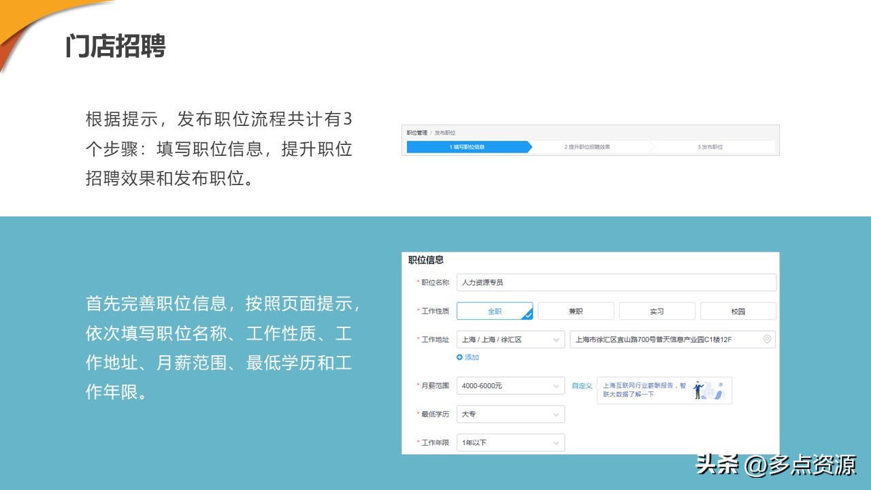Click the plus icon next to 添加
Image resolution: width=871 pixels, height=490 pixels.
pos(459,357)
